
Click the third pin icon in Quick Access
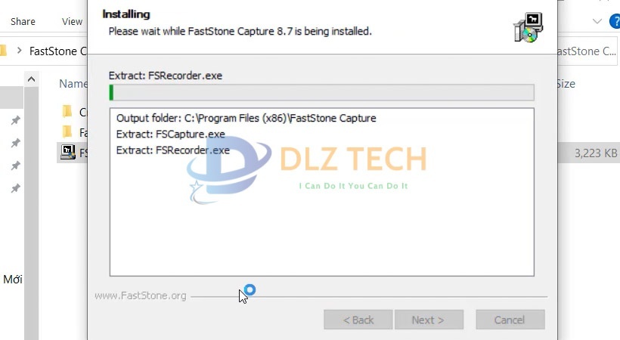click(15, 165)
